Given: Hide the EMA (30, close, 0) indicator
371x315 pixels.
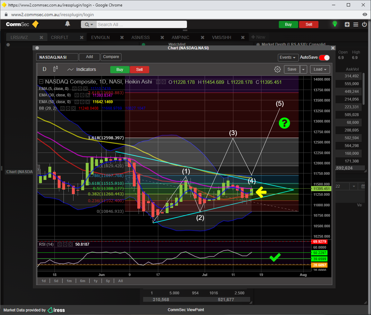Looking at the screenshot, I should pyautogui.click(x=77, y=95).
